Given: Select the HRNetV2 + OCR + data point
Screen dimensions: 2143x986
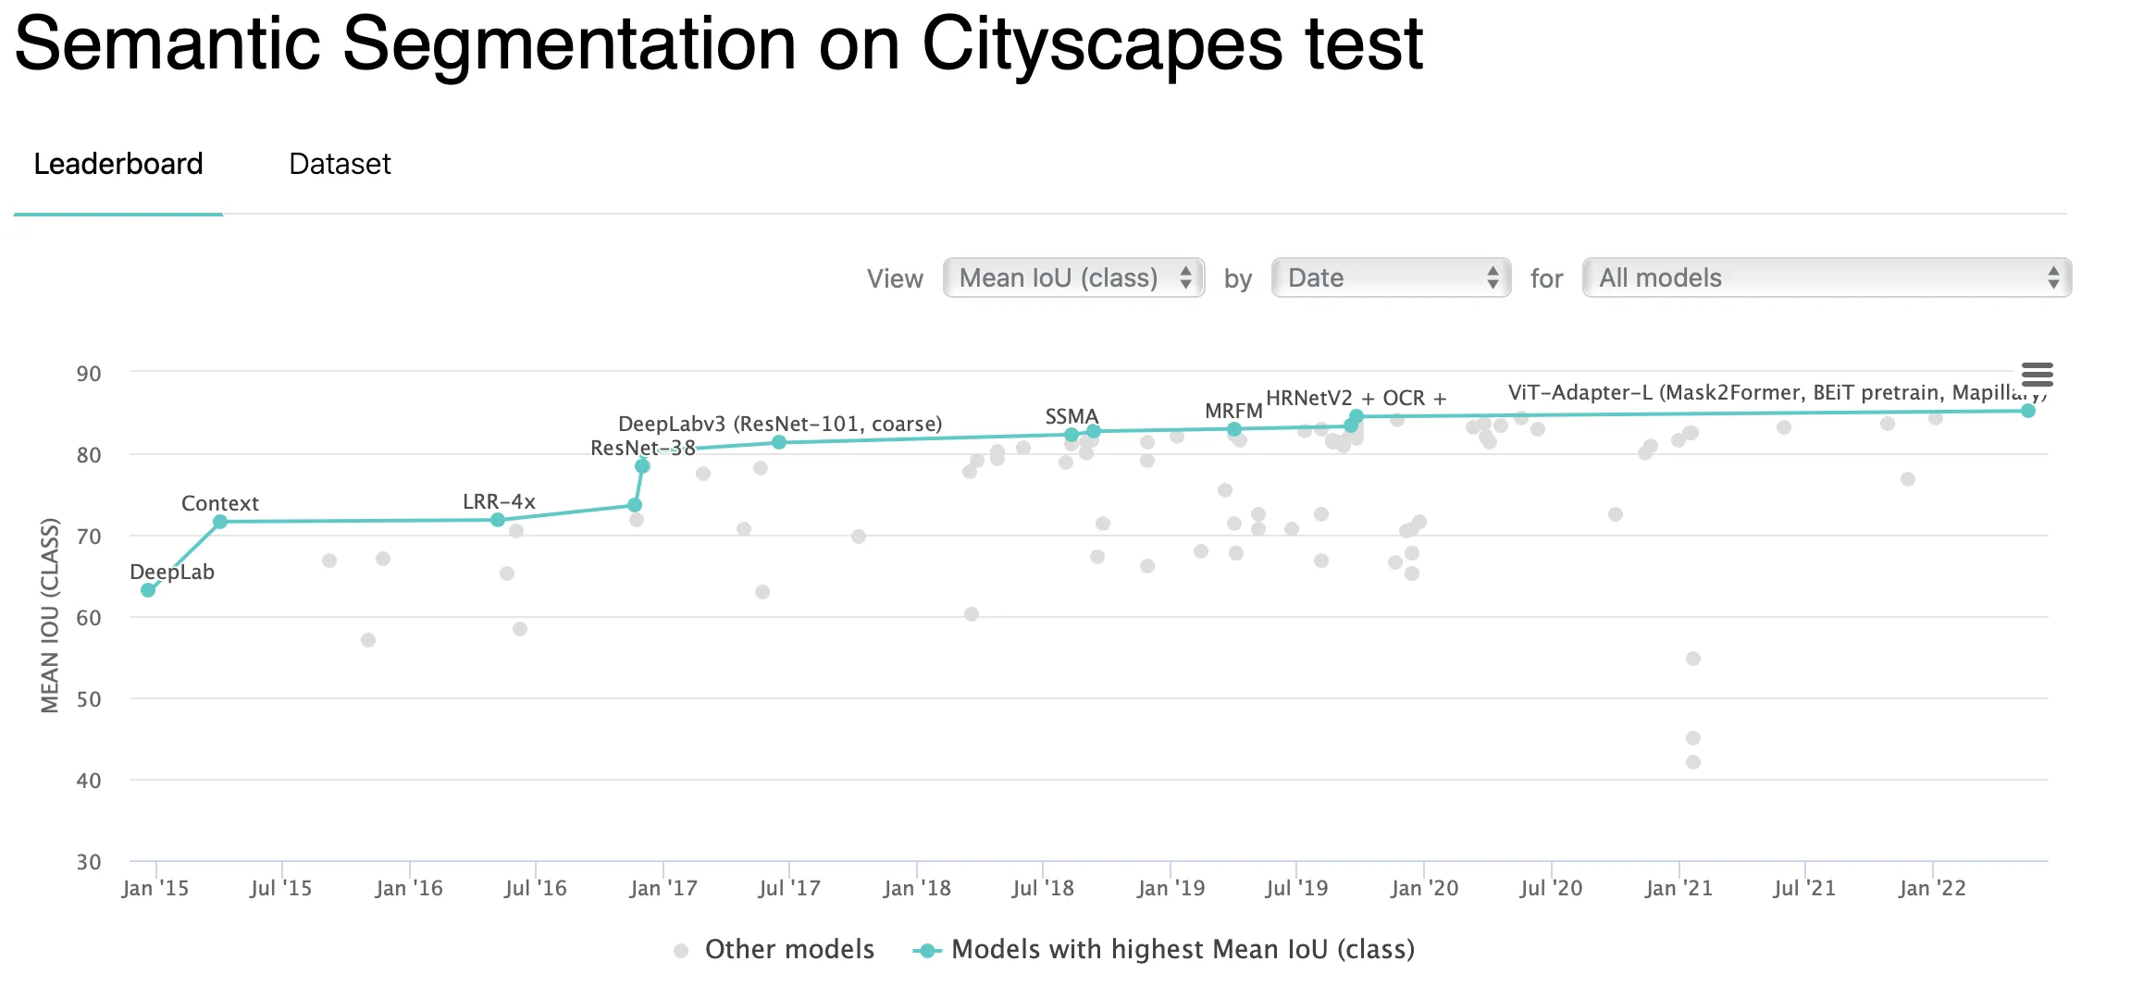Looking at the screenshot, I should tap(1356, 416).
